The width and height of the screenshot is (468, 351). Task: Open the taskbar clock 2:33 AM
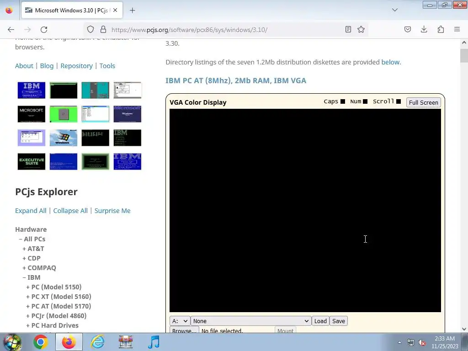[445, 342]
